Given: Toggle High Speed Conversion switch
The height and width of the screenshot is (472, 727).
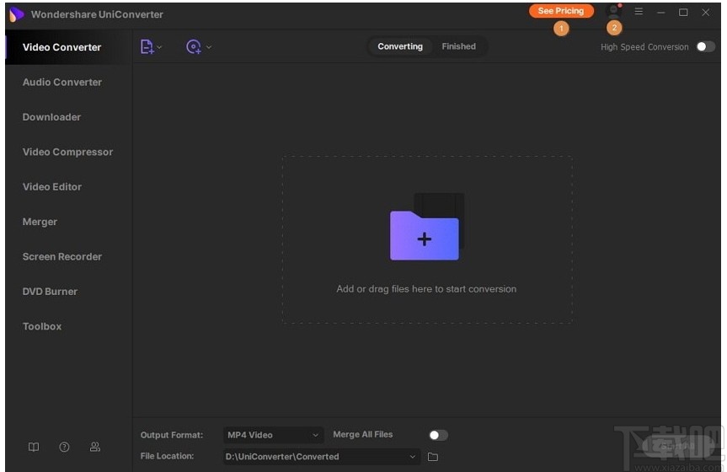Looking at the screenshot, I should pyautogui.click(x=706, y=46).
